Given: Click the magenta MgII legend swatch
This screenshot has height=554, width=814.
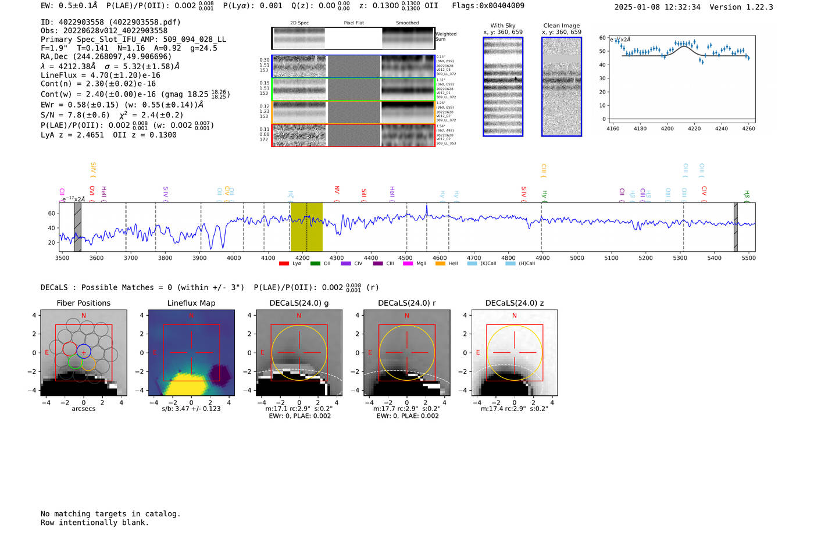Looking at the screenshot, I should 408,263.
